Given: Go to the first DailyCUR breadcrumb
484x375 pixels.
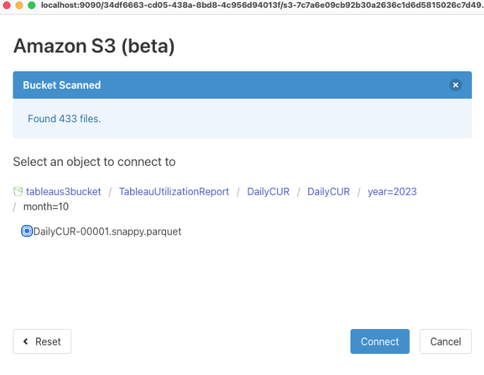Looking at the screenshot, I should pyautogui.click(x=268, y=191).
